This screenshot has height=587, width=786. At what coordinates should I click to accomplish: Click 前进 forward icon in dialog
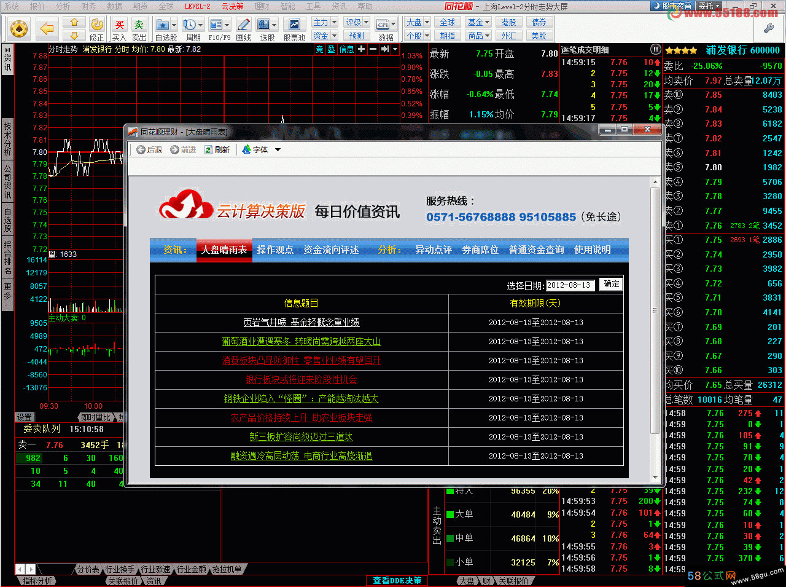coord(175,149)
